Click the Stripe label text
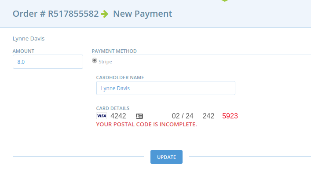Viewport: 311px width, 184px height. [x=105, y=62]
